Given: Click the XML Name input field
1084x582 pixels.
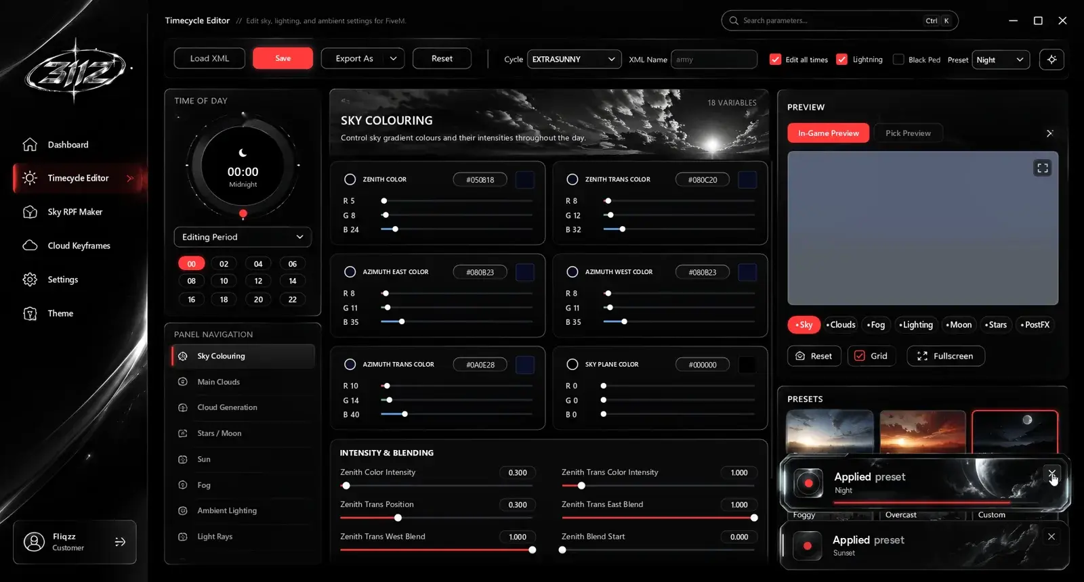Looking at the screenshot, I should coord(714,60).
